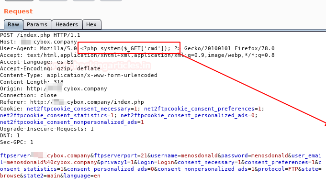Click the DNT: 1 line
Viewport: 326px width, 188px height.
tap(10, 136)
